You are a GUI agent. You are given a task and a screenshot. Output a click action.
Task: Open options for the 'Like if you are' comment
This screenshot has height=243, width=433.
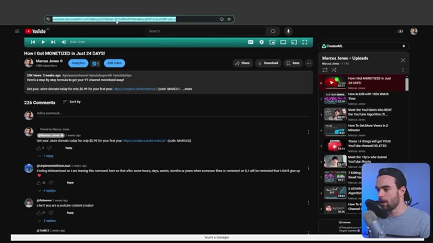(x=308, y=203)
